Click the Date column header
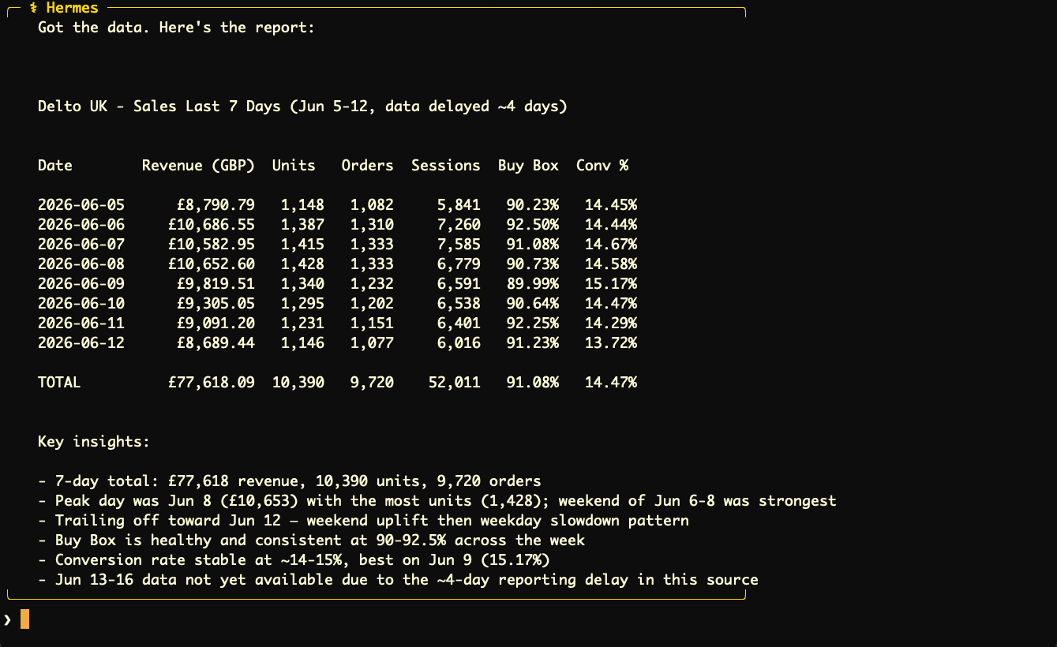The height and width of the screenshot is (647, 1057). click(55, 166)
